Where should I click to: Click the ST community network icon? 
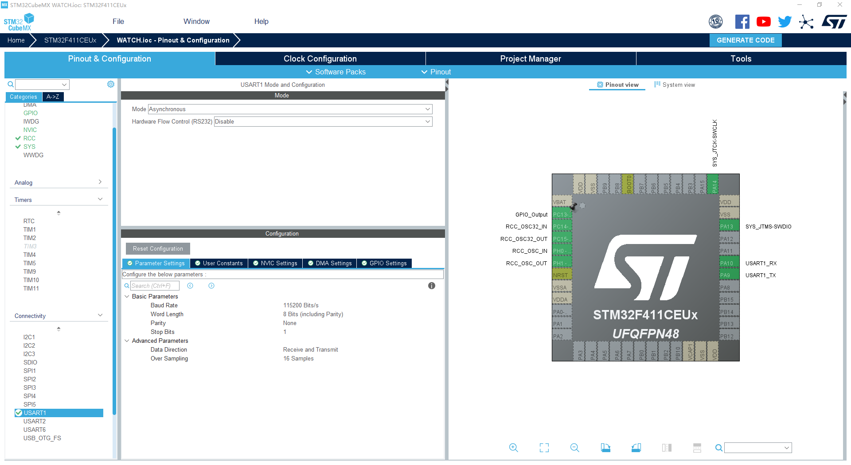tap(806, 22)
